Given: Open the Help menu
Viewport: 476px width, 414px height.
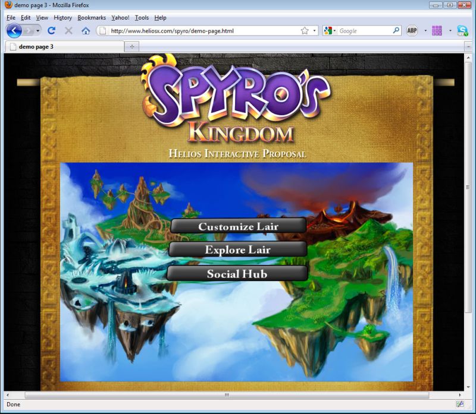Looking at the screenshot, I should (160, 18).
